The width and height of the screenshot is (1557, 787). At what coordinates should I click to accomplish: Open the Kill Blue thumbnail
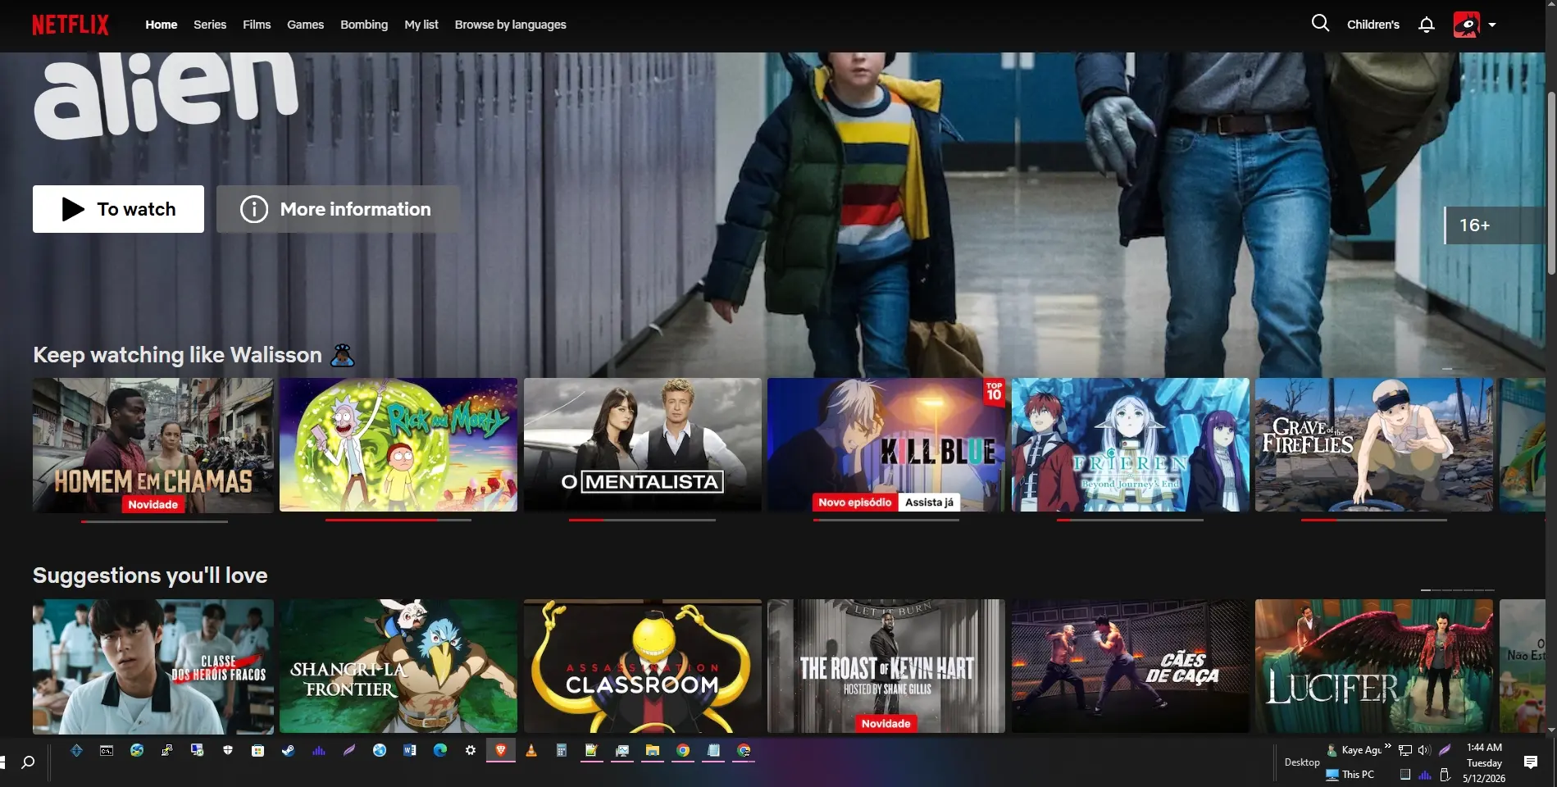click(x=886, y=445)
